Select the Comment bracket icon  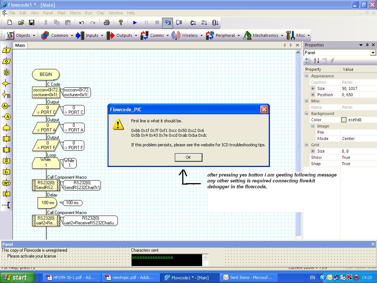6,205
